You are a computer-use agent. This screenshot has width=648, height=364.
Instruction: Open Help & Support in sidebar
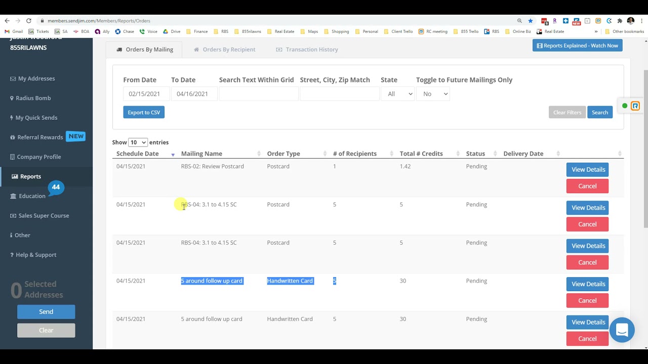pyautogui.click(x=33, y=255)
